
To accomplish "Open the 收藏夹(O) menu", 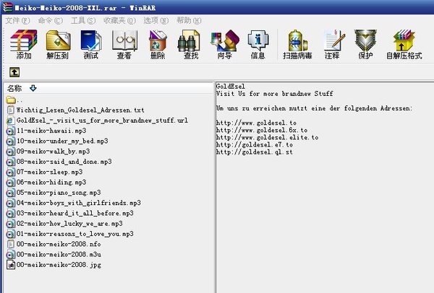I will (119, 21).
